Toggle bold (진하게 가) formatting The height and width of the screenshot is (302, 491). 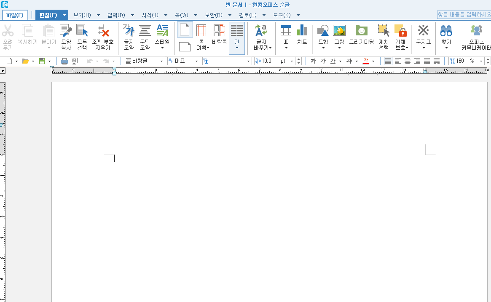(x=313, y=61)
